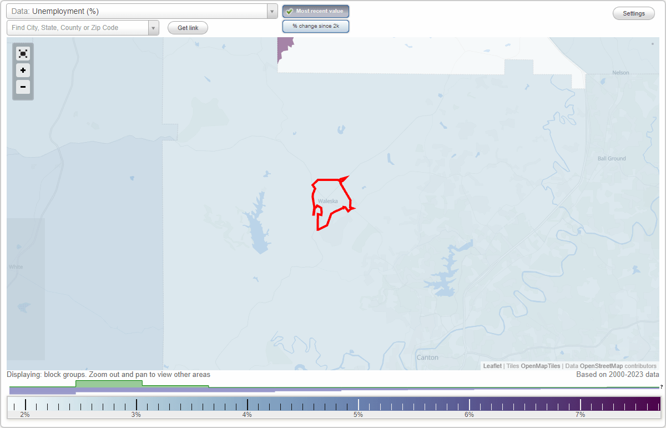Image resolution: width=666 pixels, height=428 pixels.
Task: Zoom out with the minus button
Action: click(23, 87)
